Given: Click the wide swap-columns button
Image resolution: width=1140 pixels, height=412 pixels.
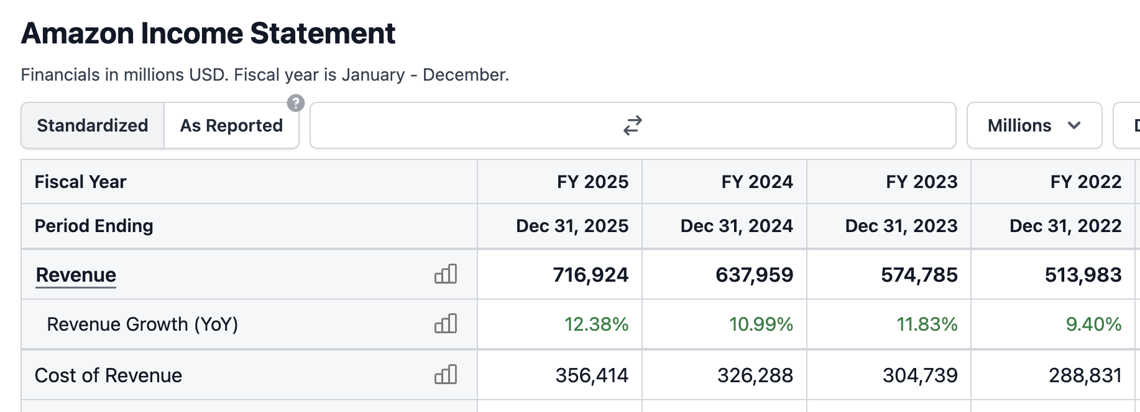Looking at the screenshot, I should (x=633, y=125).
